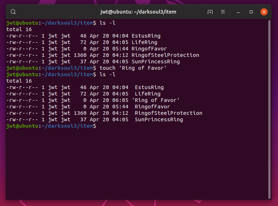The width and height of the screenshot is (278, 206).
Task: Click LifeRing in the second listing
Action: click(147, 94)
